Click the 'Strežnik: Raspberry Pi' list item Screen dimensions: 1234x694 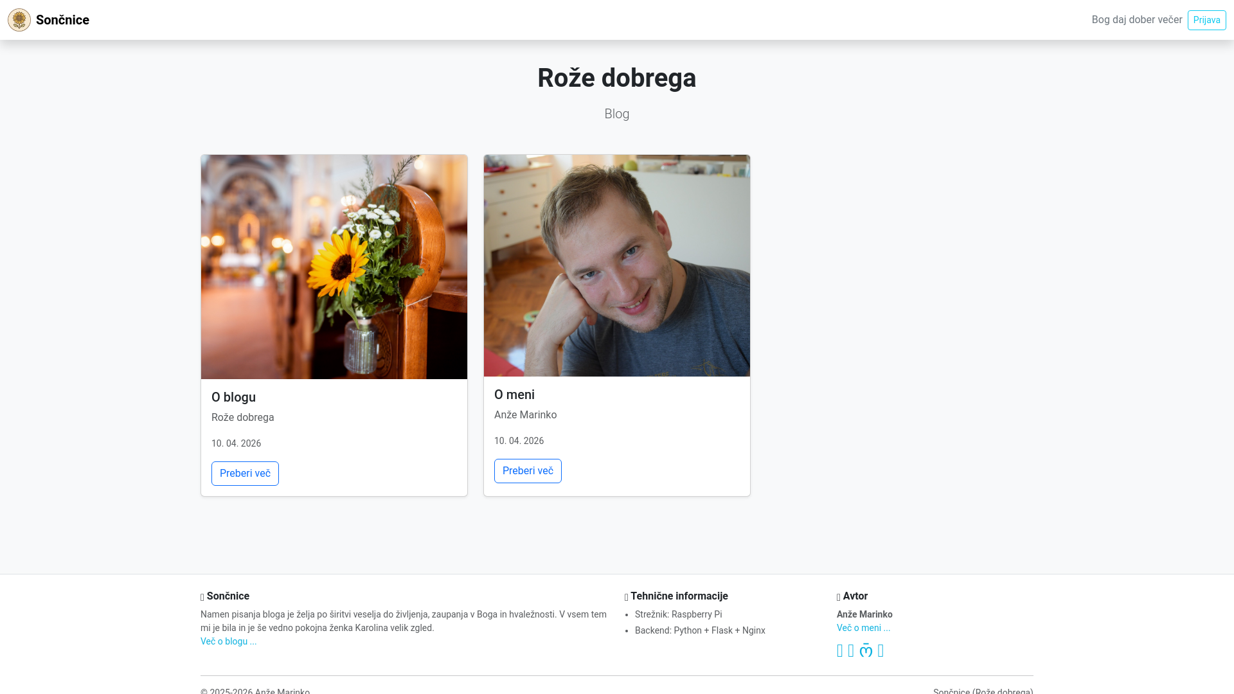(678, 614)
